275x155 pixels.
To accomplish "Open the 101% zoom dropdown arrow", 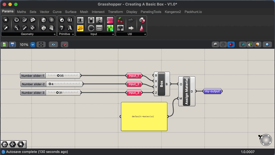I will tap(33, 45).
